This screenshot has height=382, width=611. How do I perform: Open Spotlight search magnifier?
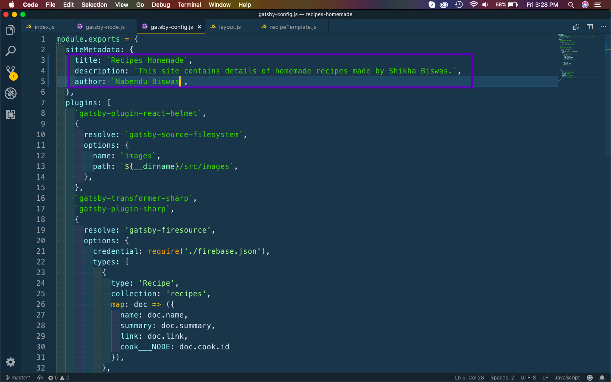pyautogui.click(x=571, y=5)
